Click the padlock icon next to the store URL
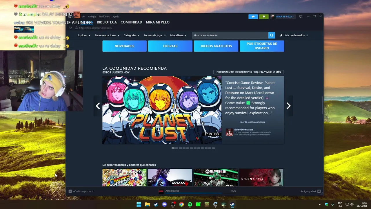 77,28
